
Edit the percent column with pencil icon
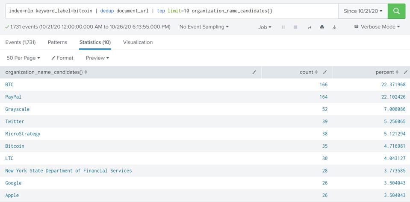pos(406,72)
